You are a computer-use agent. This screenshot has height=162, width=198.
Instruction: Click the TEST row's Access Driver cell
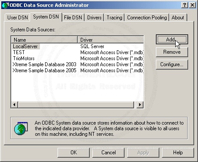(x=112, y=52)
